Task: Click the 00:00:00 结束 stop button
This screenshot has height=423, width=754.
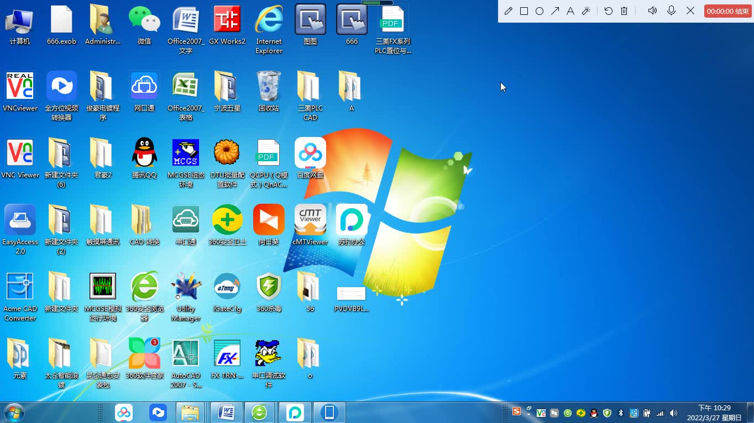Action: 728,11
